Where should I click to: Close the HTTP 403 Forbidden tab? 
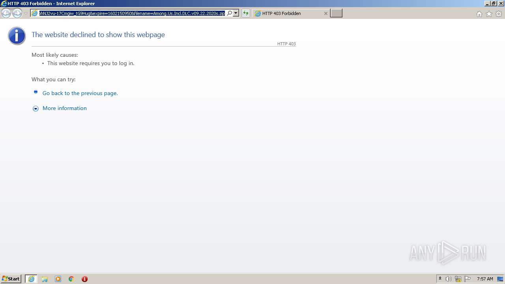(x=325, y=13)
